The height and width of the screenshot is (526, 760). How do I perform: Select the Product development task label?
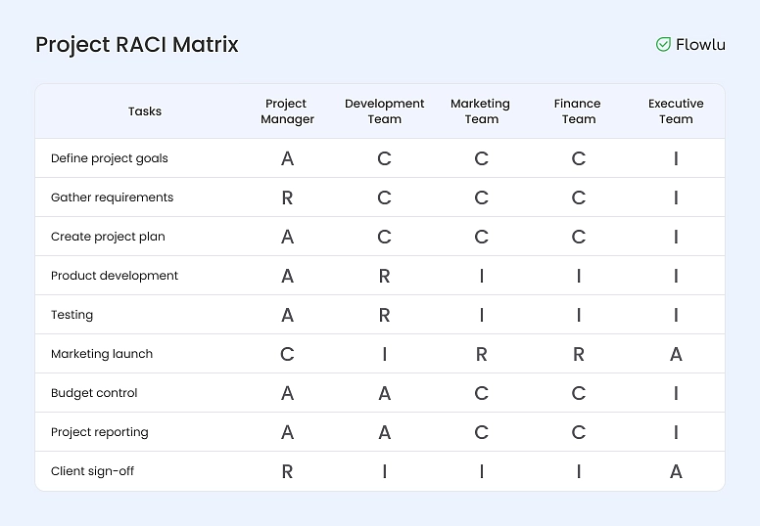[115, 276]
